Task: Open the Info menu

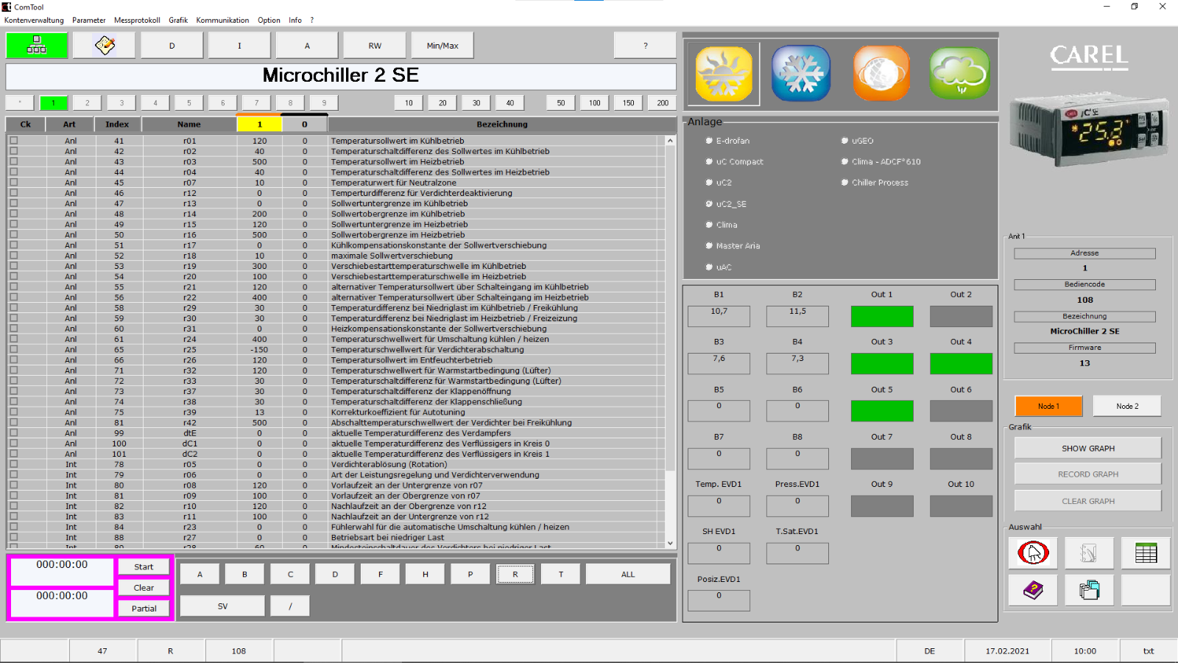Action: [x=295, y=20]
